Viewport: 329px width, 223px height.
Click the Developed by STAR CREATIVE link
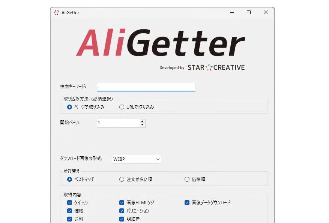(x=203, y=67)
